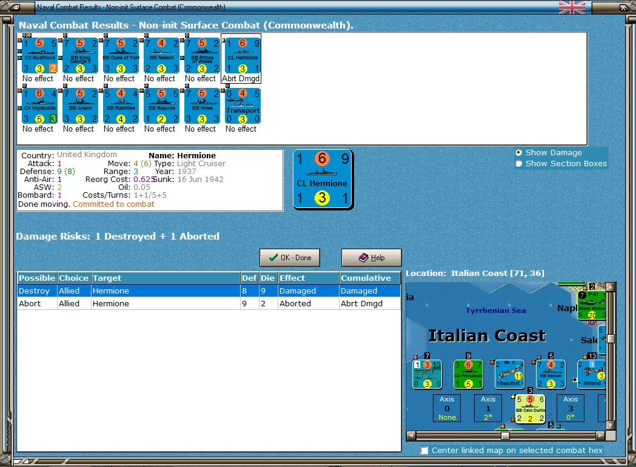Click the Die column header

click(268, 278)
